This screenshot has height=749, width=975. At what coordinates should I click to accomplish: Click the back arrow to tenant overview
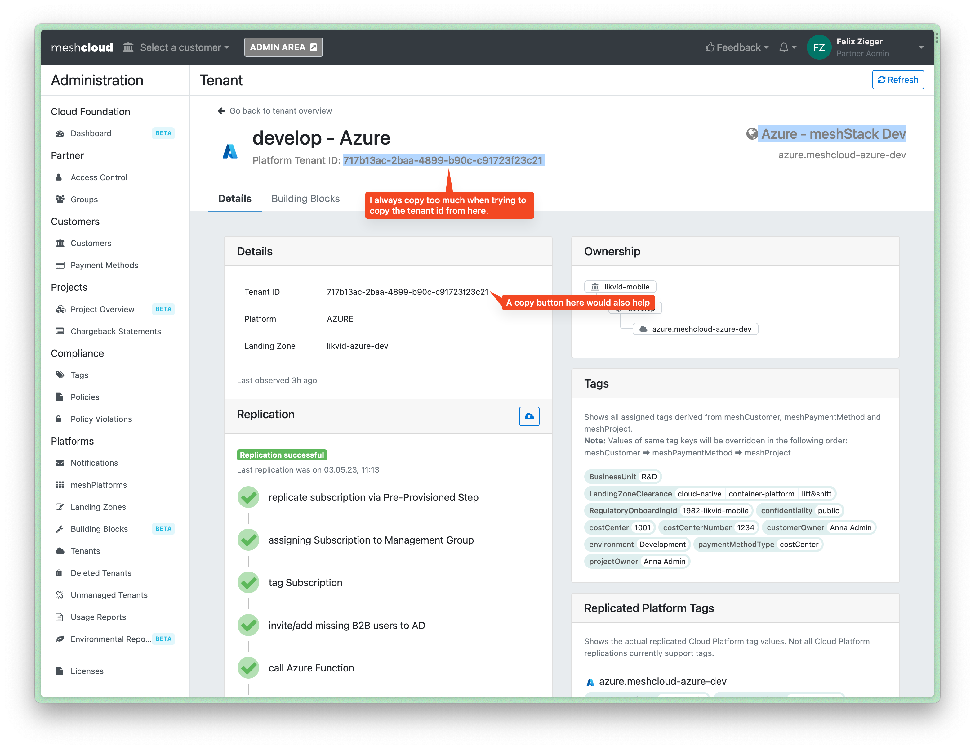[x=221, y=111]
